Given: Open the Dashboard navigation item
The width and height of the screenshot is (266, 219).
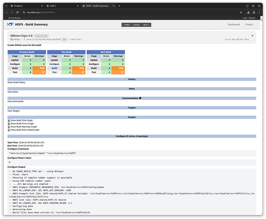Looking at the screenshot, I should pos(233,25).
